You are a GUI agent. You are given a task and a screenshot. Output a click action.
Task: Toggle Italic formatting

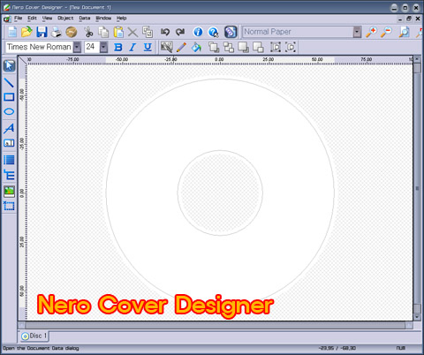pos(132,47)
